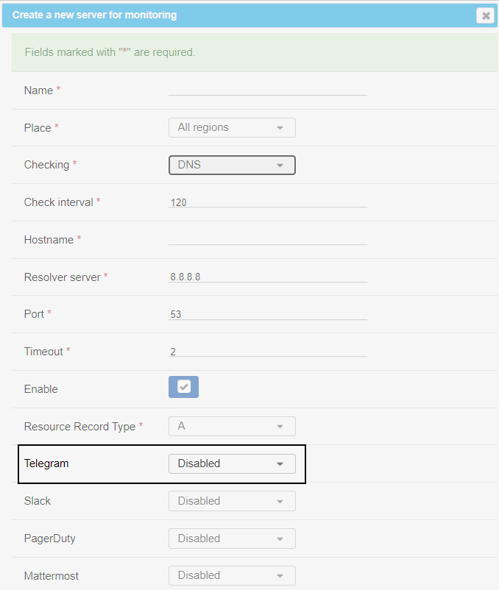Click the Hostname input field
499x590 pixels.
268,239
